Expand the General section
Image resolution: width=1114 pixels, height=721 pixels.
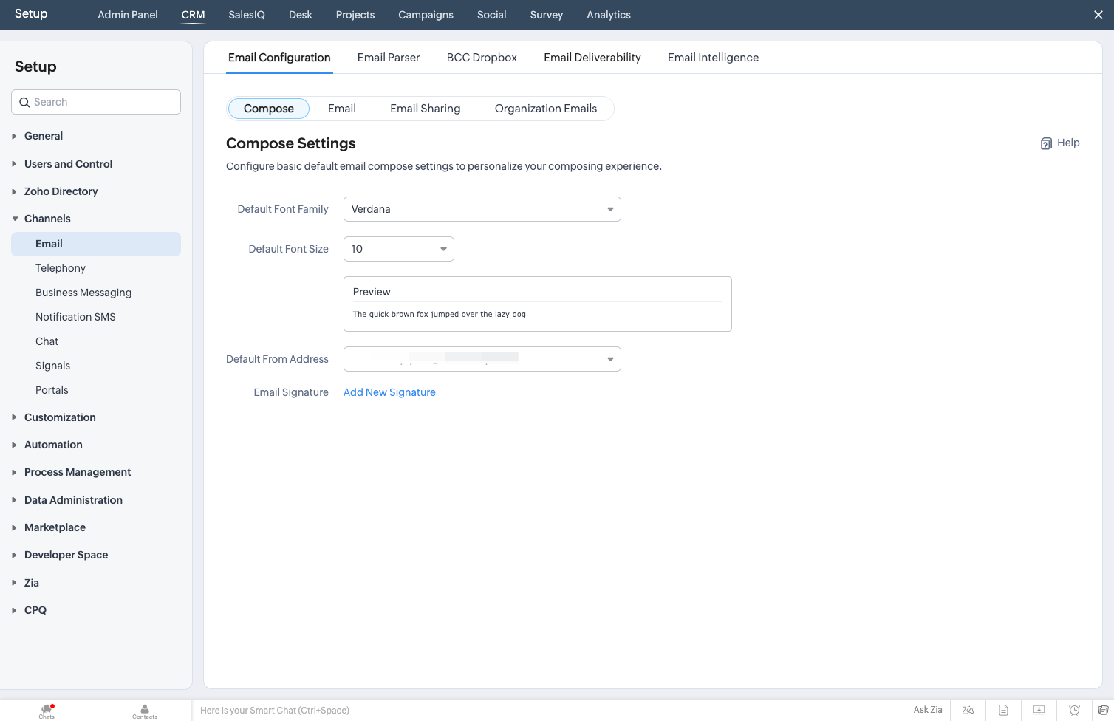[44, 136]
